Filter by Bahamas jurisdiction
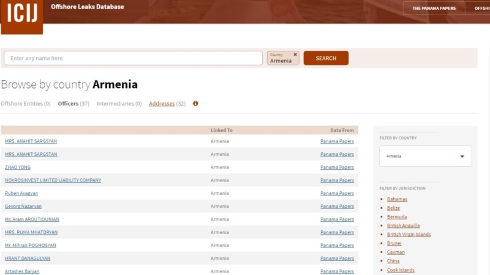Viewport: 490px width, 275px height. tap(397, 199)
